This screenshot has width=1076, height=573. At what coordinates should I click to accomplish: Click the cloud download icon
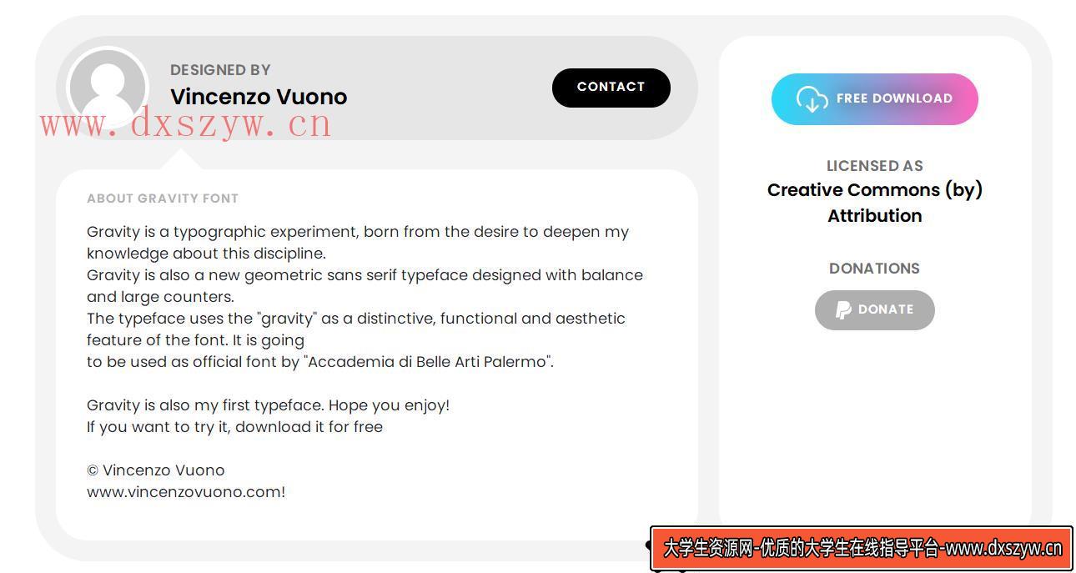(x=812, y=99)
